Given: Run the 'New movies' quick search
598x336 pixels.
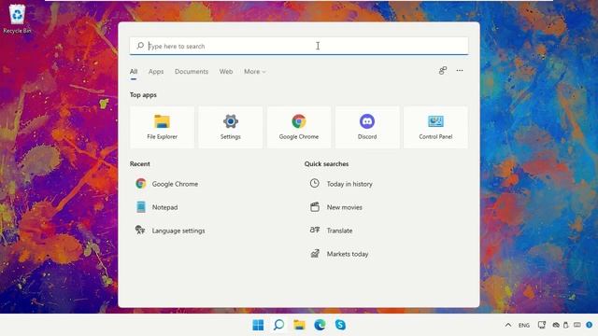Looking at the screenshot, I should point(336,207).
